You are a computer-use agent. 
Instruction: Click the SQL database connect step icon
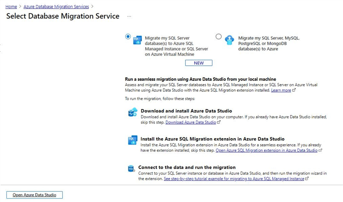coord(131,169)
